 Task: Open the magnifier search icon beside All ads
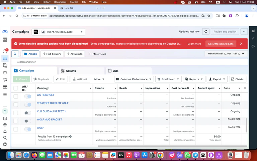[15, 54]
